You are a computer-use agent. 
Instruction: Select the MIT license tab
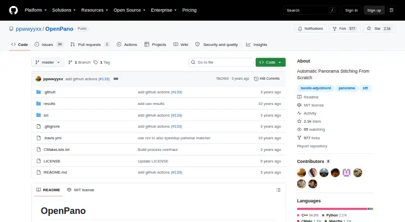(80, 190)
